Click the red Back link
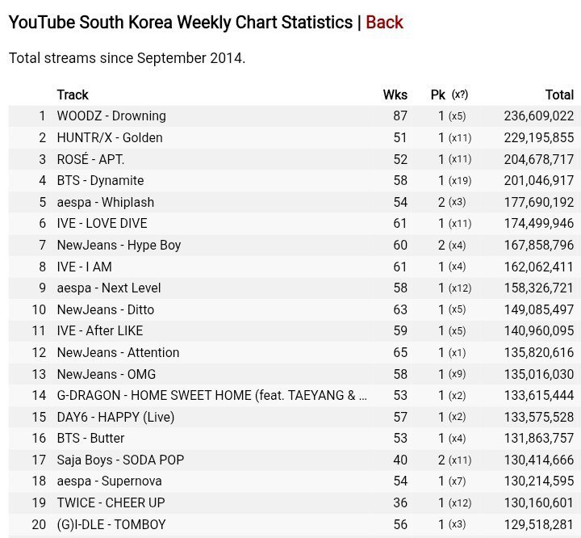The height and width of the screenshot is (538, 581). (x=384, y=23)
